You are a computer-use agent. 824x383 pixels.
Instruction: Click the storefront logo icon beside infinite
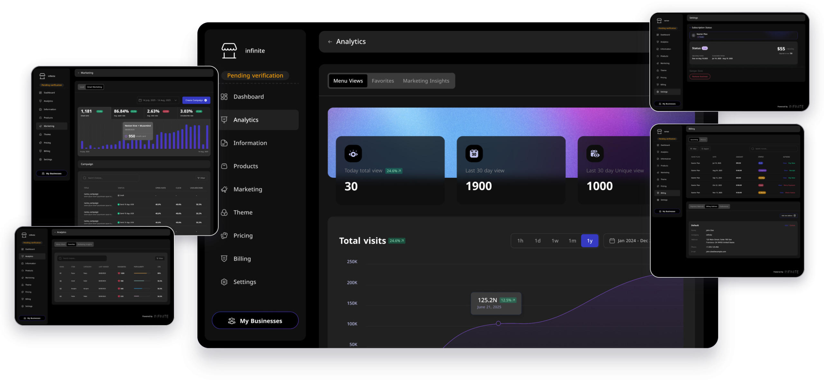pos(229,51)
